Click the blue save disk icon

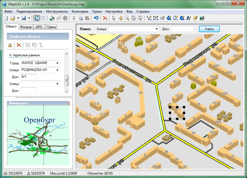click(x=24, y=18)
